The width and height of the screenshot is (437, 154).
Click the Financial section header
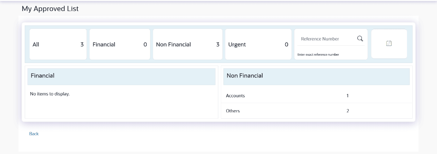click(x=121, y=76)
